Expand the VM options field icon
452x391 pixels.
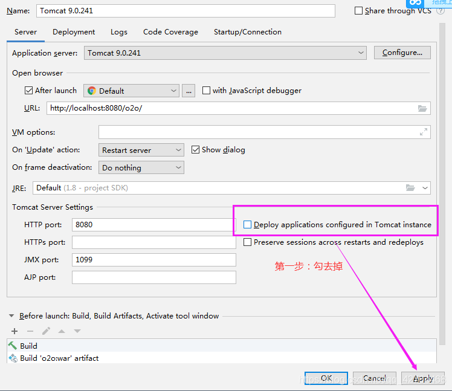[x=424, y=132]
